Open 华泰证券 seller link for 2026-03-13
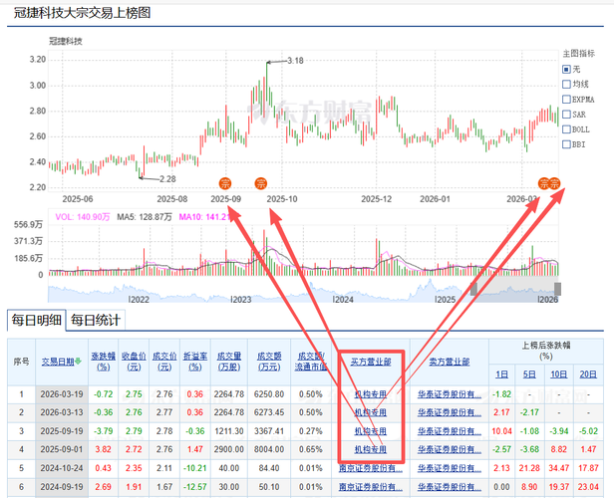The height and width of the screenshot is (498, 614). click(450, 412)
